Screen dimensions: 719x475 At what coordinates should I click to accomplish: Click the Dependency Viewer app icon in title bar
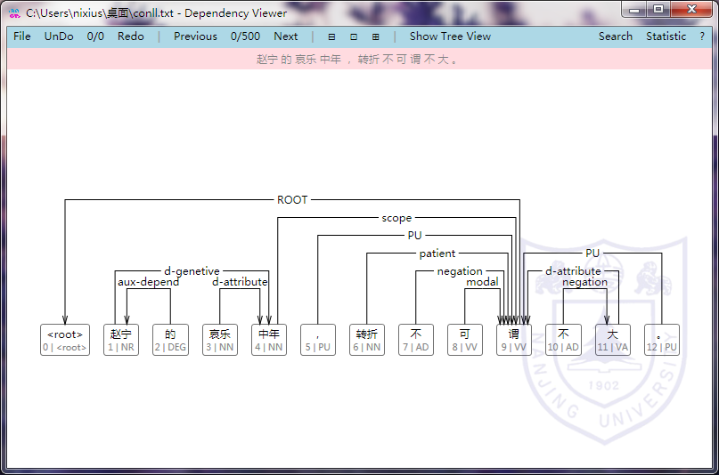14,12
